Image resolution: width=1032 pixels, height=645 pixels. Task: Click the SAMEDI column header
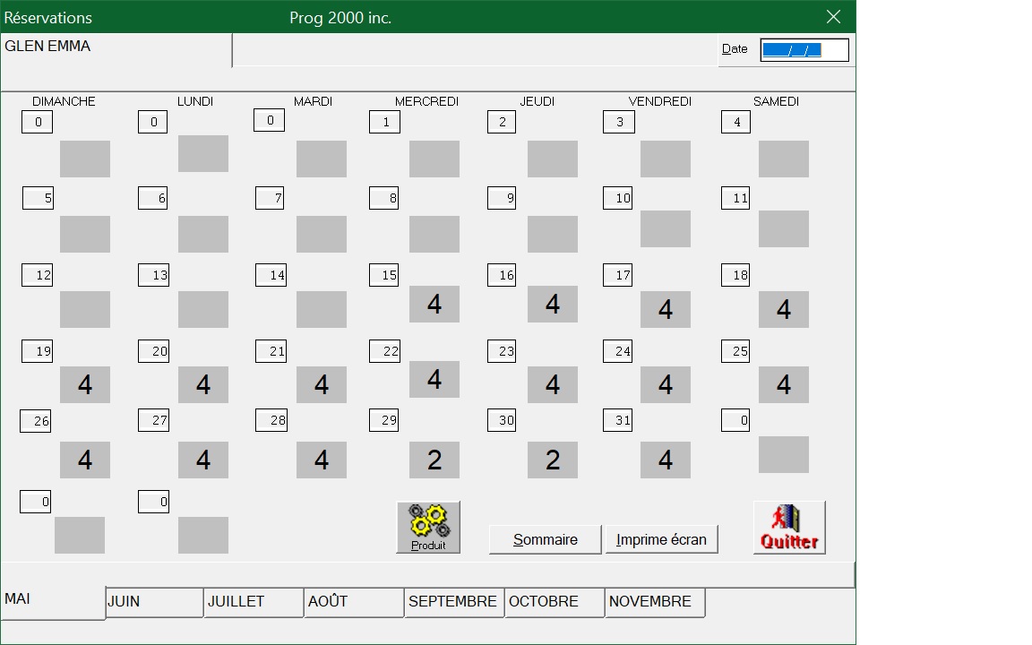776,101
